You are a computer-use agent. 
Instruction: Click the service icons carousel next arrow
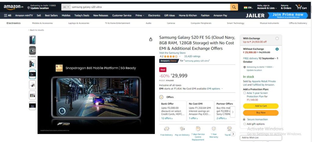233,134
